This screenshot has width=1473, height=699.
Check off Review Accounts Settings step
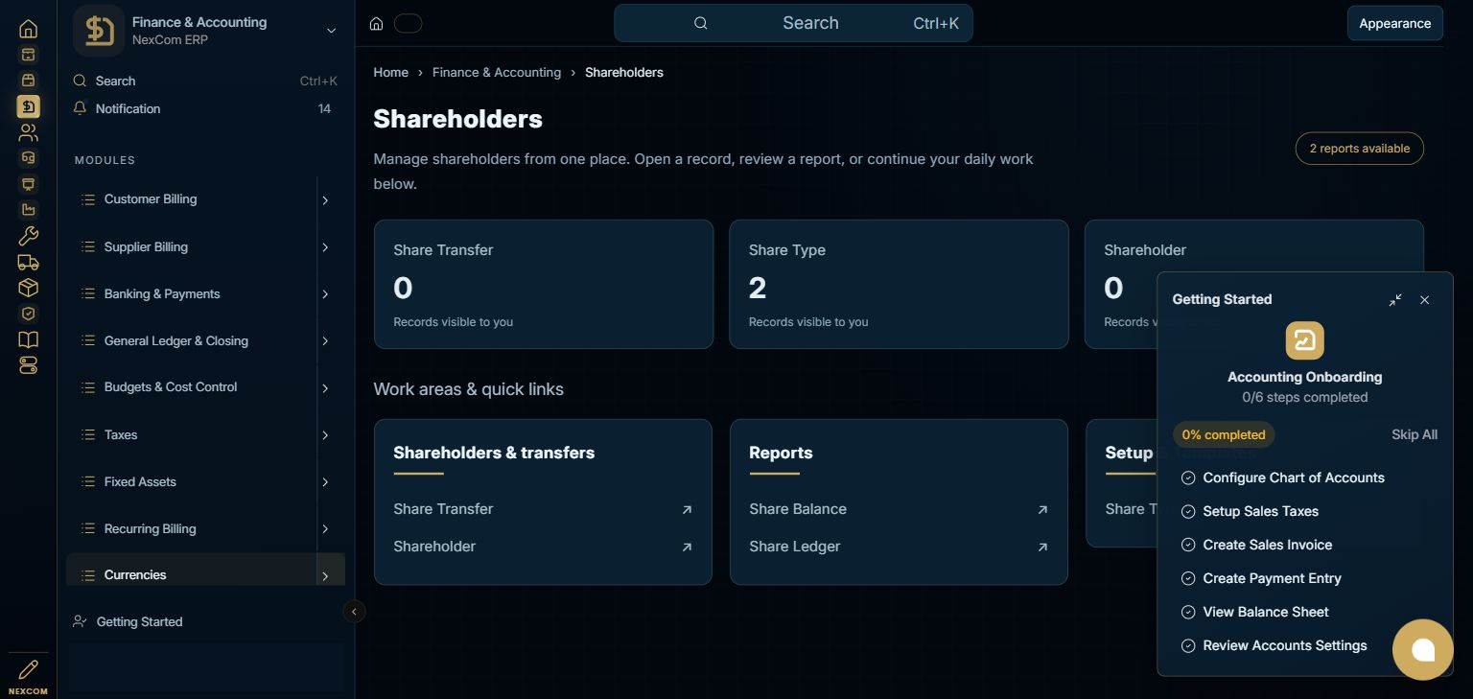point(1188,645)
